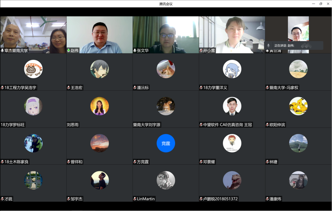Click the microphone icon beside 张文华
Image resolution: width=332 pixels, height=211 pixels.
pyautogui.click(x=135, y=50)
